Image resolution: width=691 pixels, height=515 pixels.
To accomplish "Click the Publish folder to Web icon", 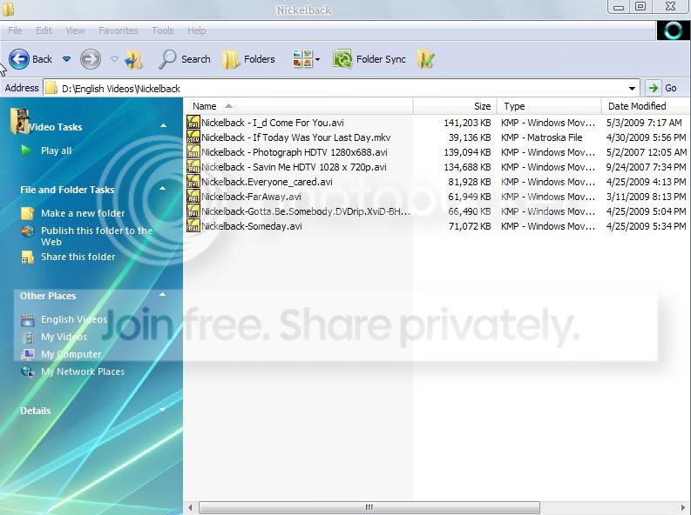I will [27, 231].
